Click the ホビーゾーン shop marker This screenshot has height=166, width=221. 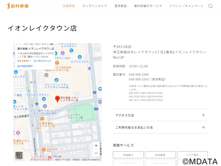tap(57, 80)
